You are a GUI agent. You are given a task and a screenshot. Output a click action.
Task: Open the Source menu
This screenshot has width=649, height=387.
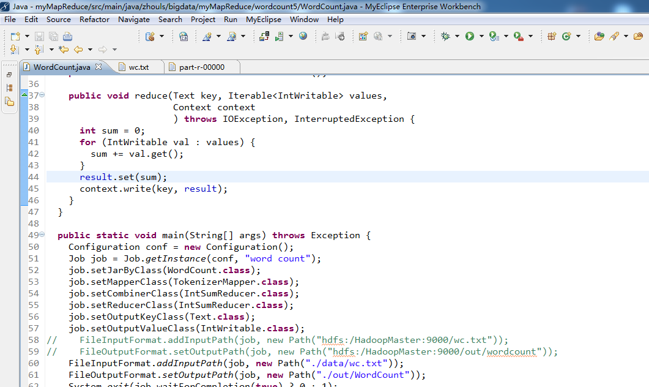coord(58,20)
